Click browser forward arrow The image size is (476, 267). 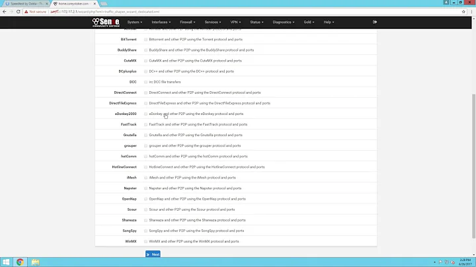[11, 11]
